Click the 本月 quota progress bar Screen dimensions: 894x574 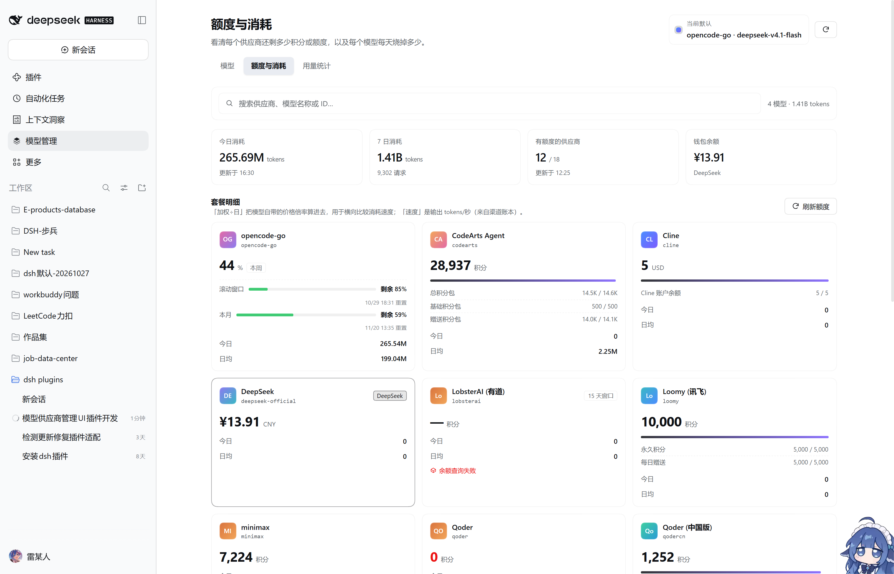(x=306, y=315)
